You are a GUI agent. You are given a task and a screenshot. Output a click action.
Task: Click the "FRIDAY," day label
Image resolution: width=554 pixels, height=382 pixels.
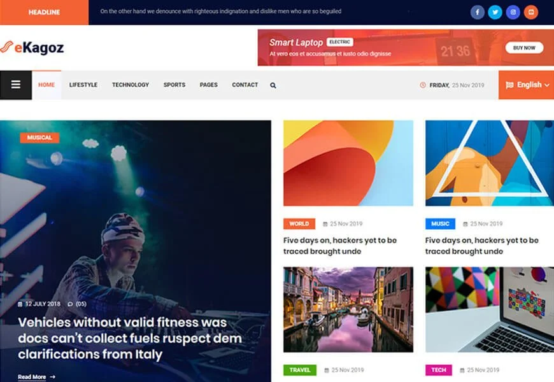[x=439, y=85]
